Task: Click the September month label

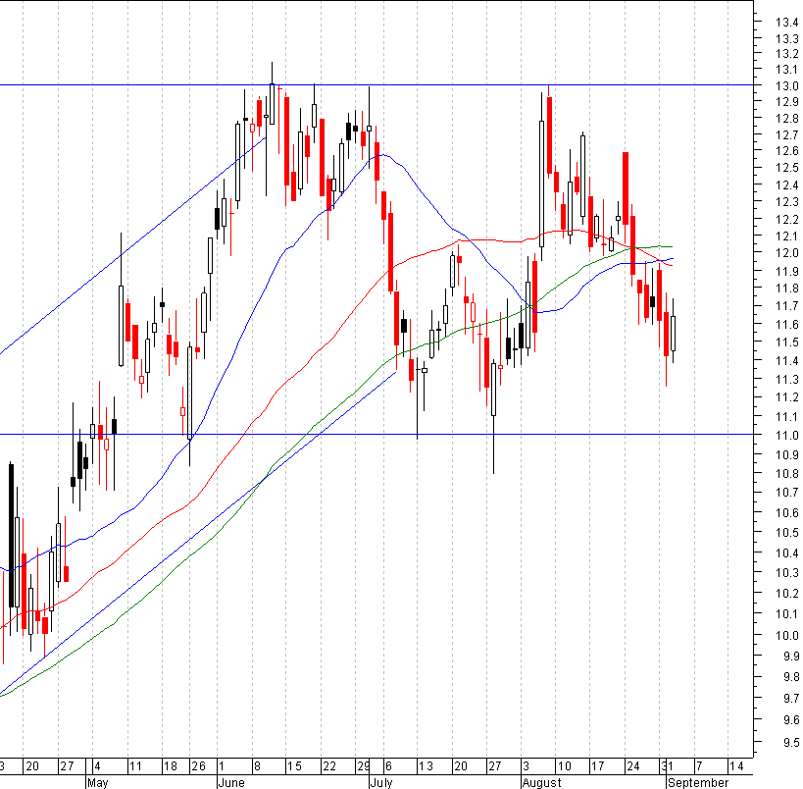Action: click(x=698, y=783)
